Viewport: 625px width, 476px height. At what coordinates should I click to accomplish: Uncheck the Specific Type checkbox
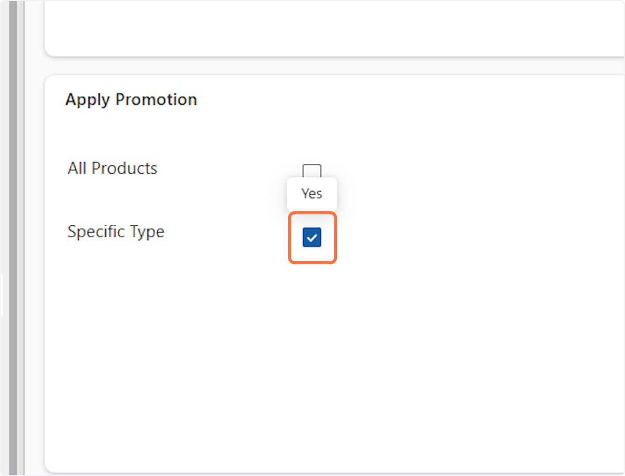[312, 238]
